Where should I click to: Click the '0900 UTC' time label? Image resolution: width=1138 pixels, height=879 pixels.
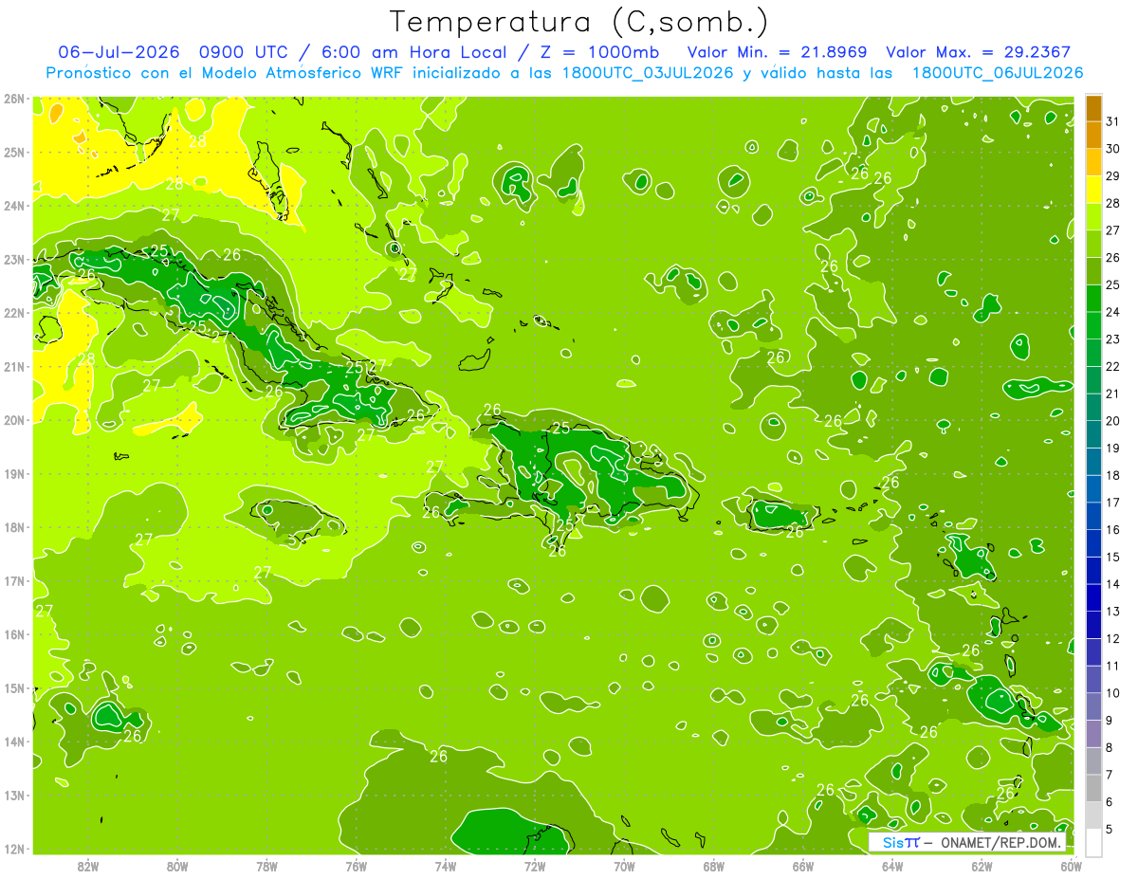point(245,52)
